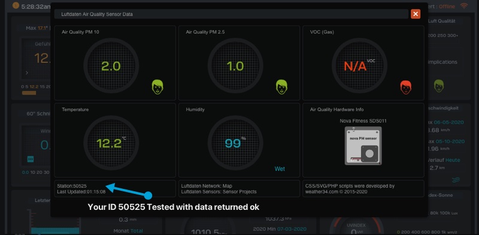Viewport: 479px width, 235px height.
Task: Click the orange clock icon in background header
Action: click(16, 5)
